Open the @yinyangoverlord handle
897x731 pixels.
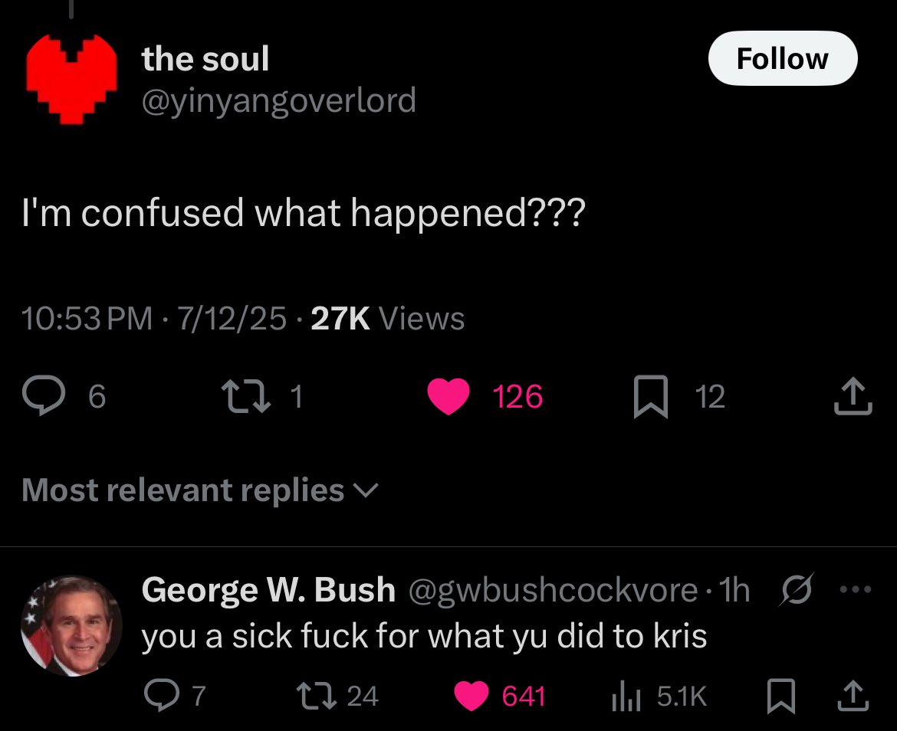click(278, 100)
